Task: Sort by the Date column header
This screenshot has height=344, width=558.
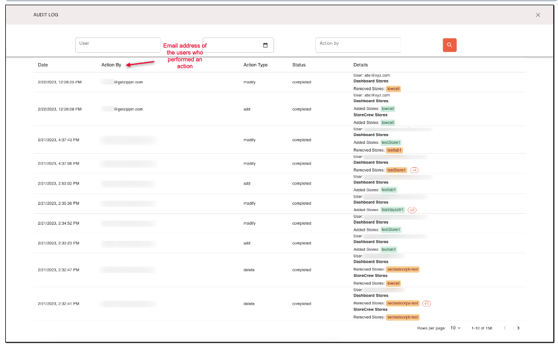Action: pos(42,65)
